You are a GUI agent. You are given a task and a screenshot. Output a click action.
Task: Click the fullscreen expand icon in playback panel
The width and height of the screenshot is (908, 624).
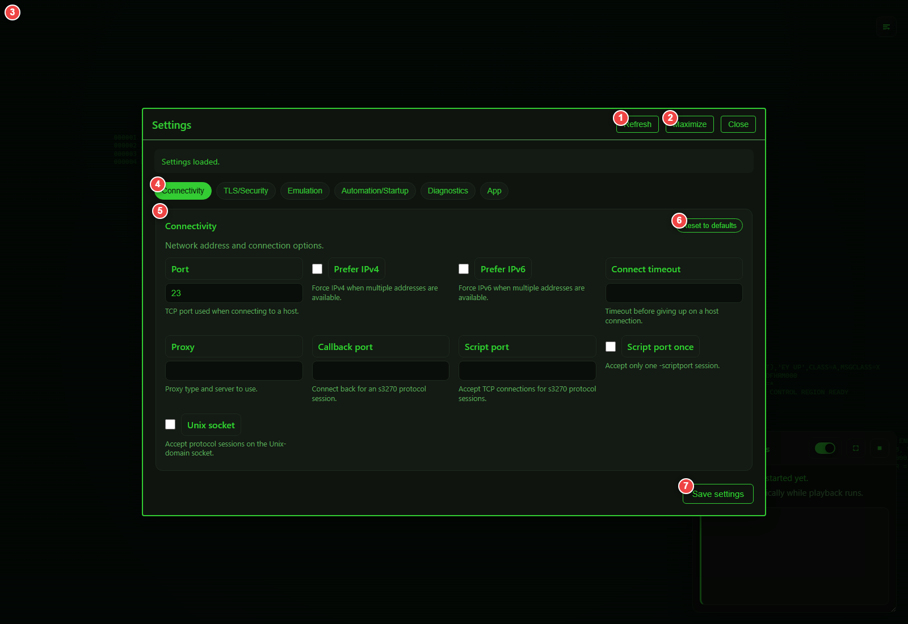856,448
